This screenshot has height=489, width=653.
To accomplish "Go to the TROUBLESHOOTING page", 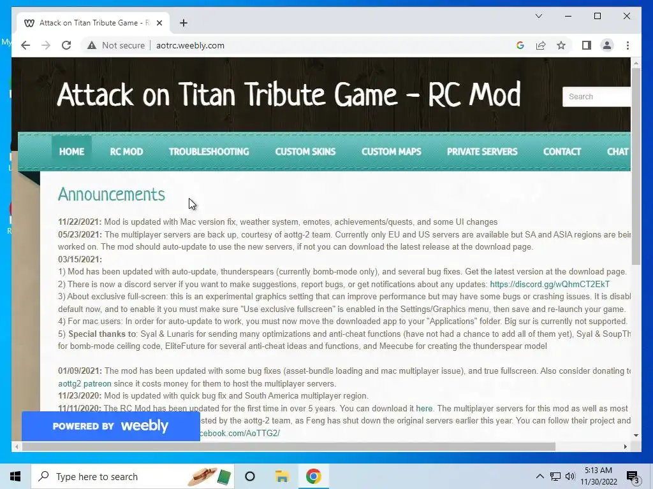I will click(x=209, y=152).
